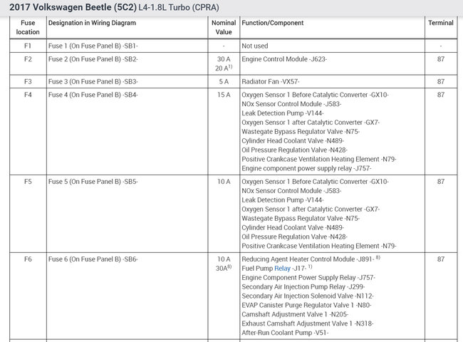Screen dimensions: 463x342
Task: Click the 20 A footnote value for F2
Action: pos(224,68)
